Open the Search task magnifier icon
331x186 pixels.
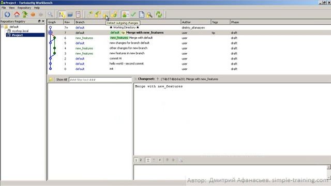coord(149,14)
